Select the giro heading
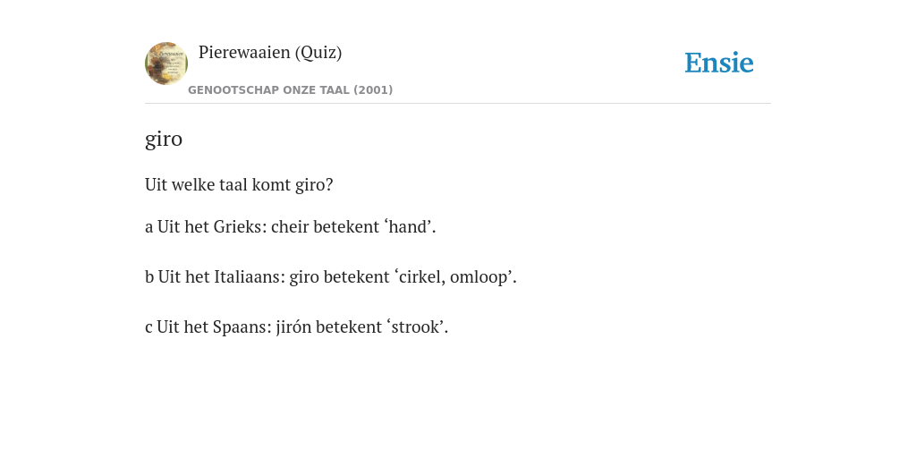Viewport: 916px width, 458px height. coord(164,139)
